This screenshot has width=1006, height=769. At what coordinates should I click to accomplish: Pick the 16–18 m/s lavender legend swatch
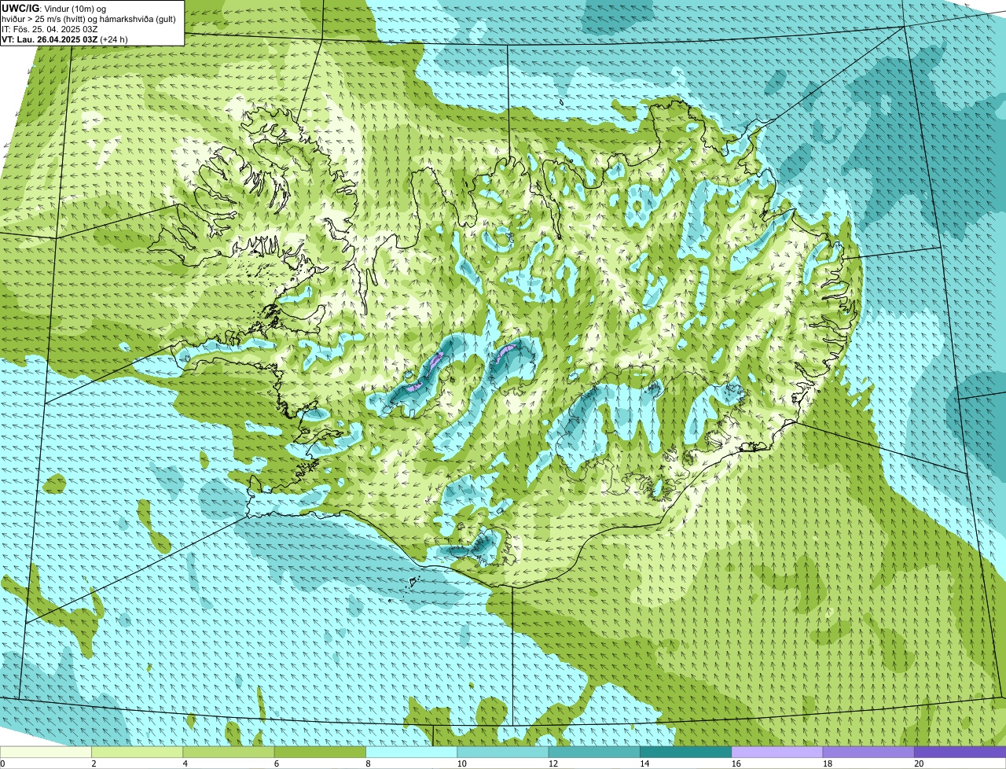(x=777, y=752)
